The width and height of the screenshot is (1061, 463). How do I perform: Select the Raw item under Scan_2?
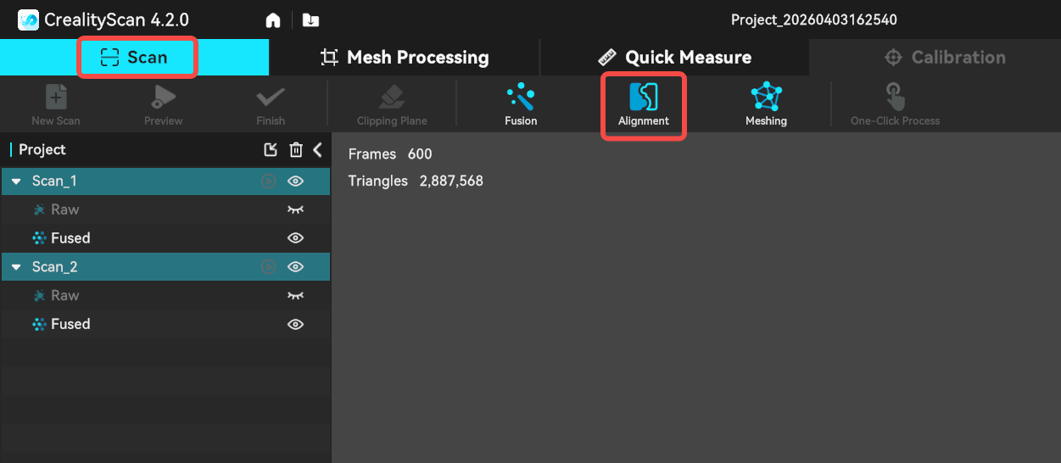(64, 296)
